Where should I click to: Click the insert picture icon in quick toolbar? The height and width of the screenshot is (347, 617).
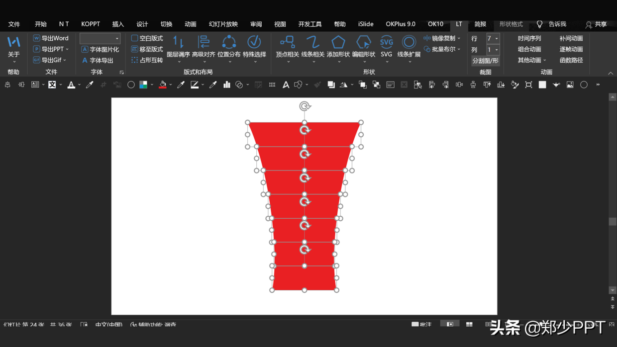click(570, 85)
